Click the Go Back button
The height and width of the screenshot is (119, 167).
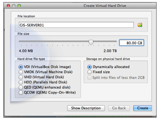coord(119,108)
